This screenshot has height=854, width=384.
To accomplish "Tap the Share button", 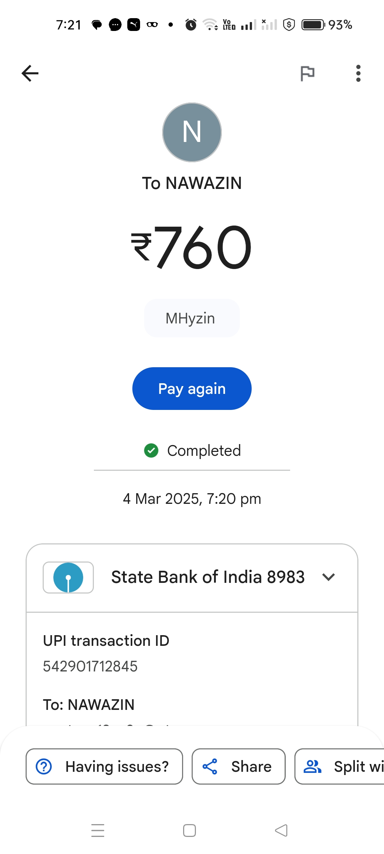I will [239, 766].
